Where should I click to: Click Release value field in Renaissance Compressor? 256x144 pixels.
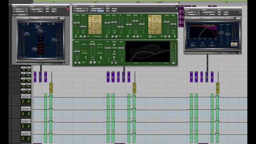tap(40, 31)
